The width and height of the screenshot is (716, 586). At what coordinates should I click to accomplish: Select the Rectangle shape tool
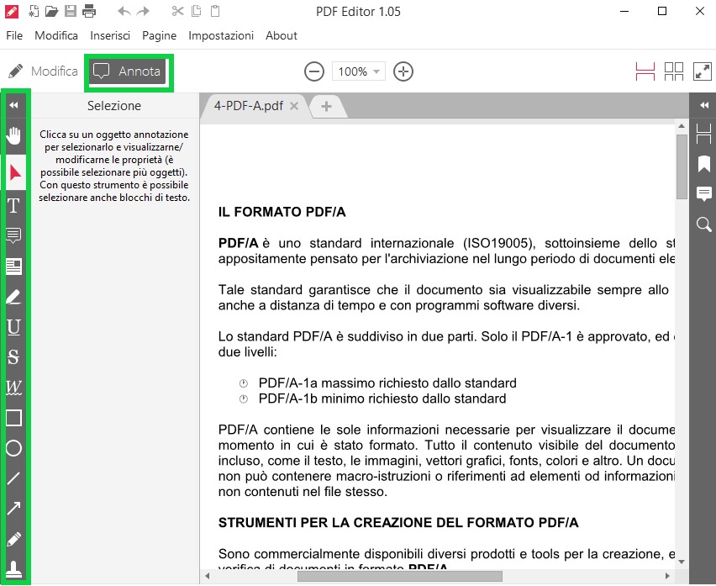click(13, 418)
